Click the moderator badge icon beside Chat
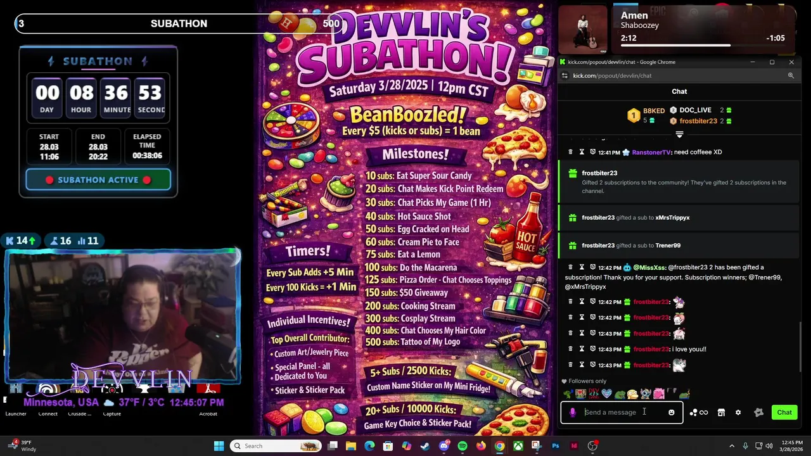 coord(759,412)
